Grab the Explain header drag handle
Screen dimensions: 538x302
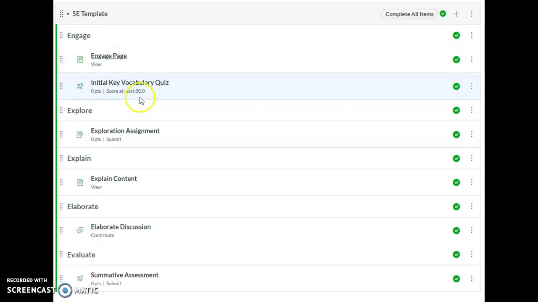click(61, 158)
